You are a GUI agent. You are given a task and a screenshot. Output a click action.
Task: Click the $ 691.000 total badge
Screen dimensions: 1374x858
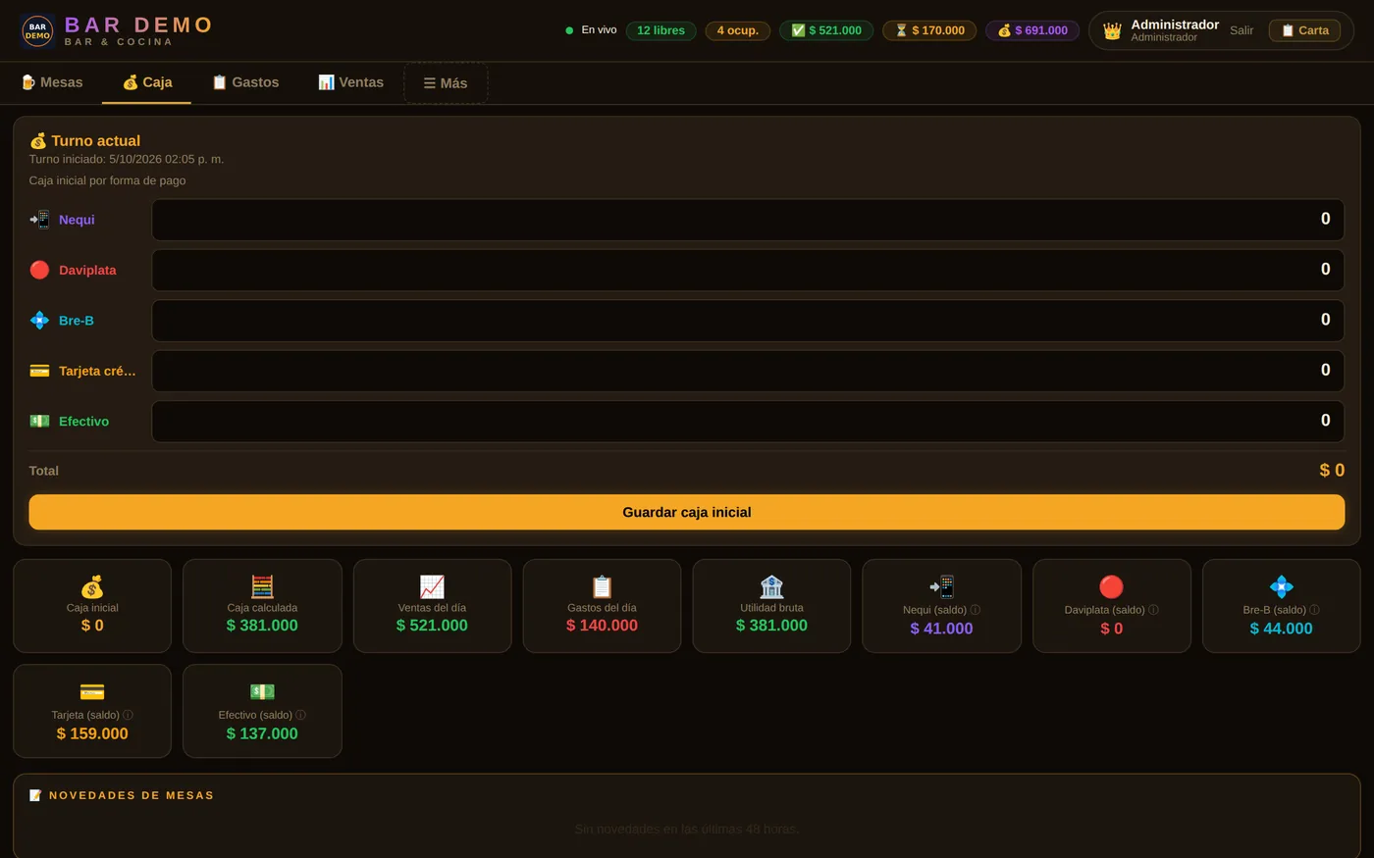(x=1032, y=30)
